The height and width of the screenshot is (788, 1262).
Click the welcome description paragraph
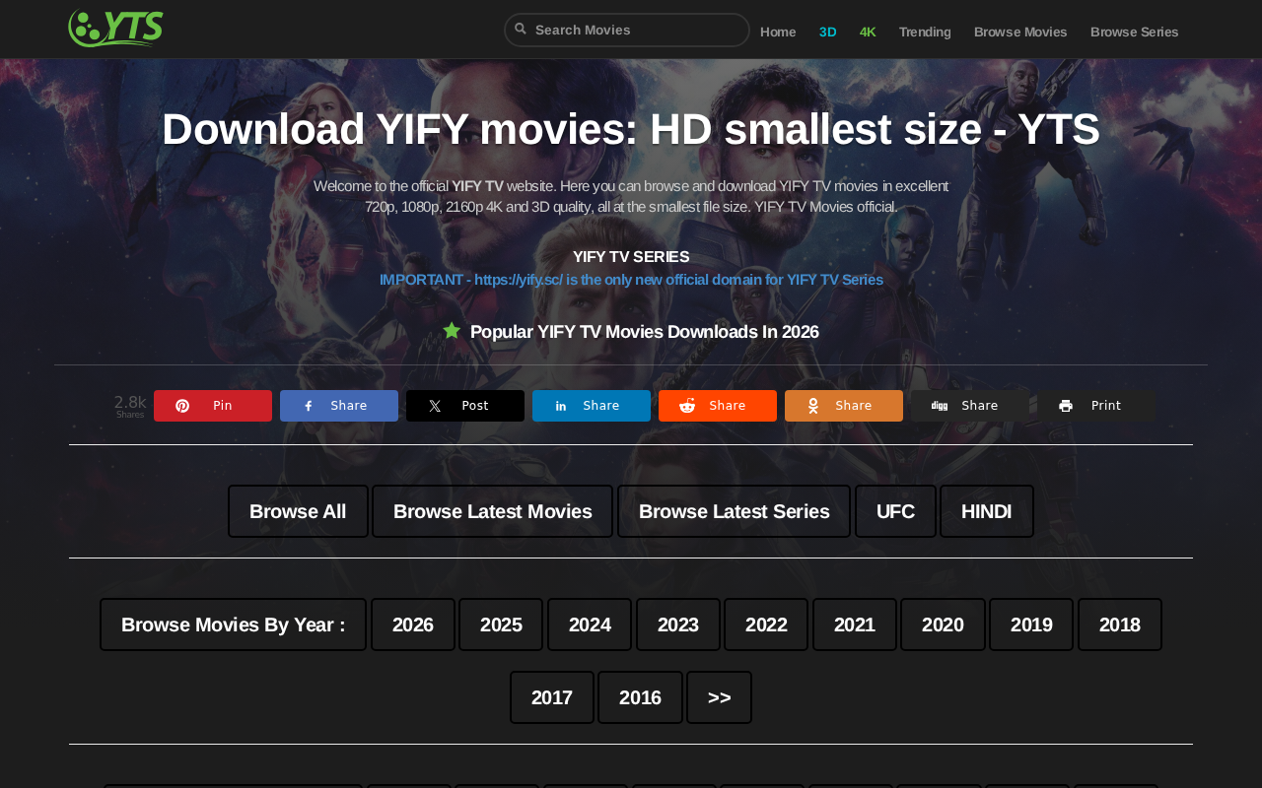pyautogui.click(x=631, y=196)
